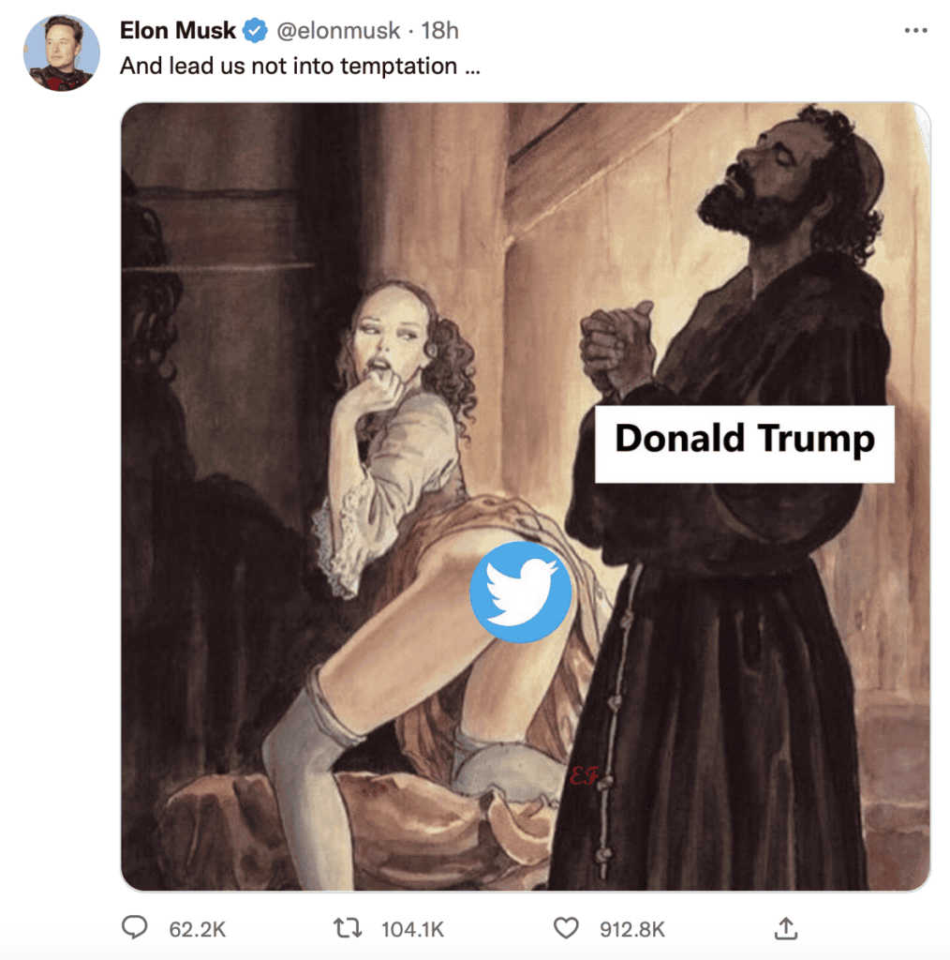
Task: Open the tweet author's profile picture
Action: tap(62, 52)
